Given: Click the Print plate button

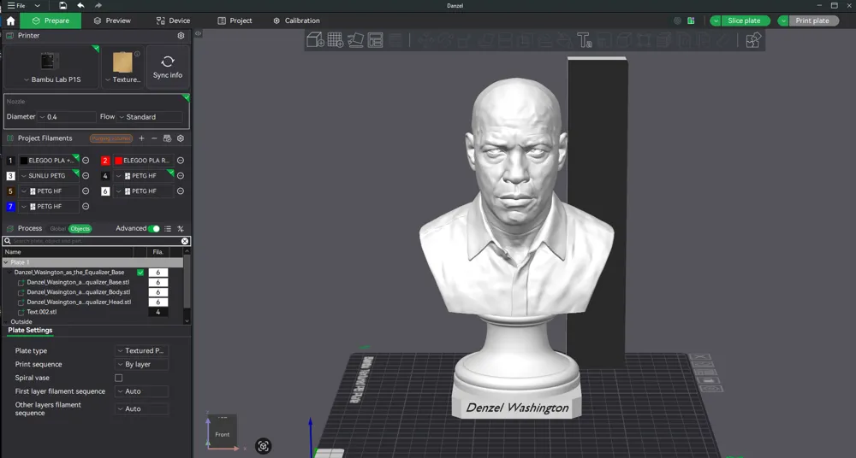Looking at the screenshot, I should coord(813,21).
